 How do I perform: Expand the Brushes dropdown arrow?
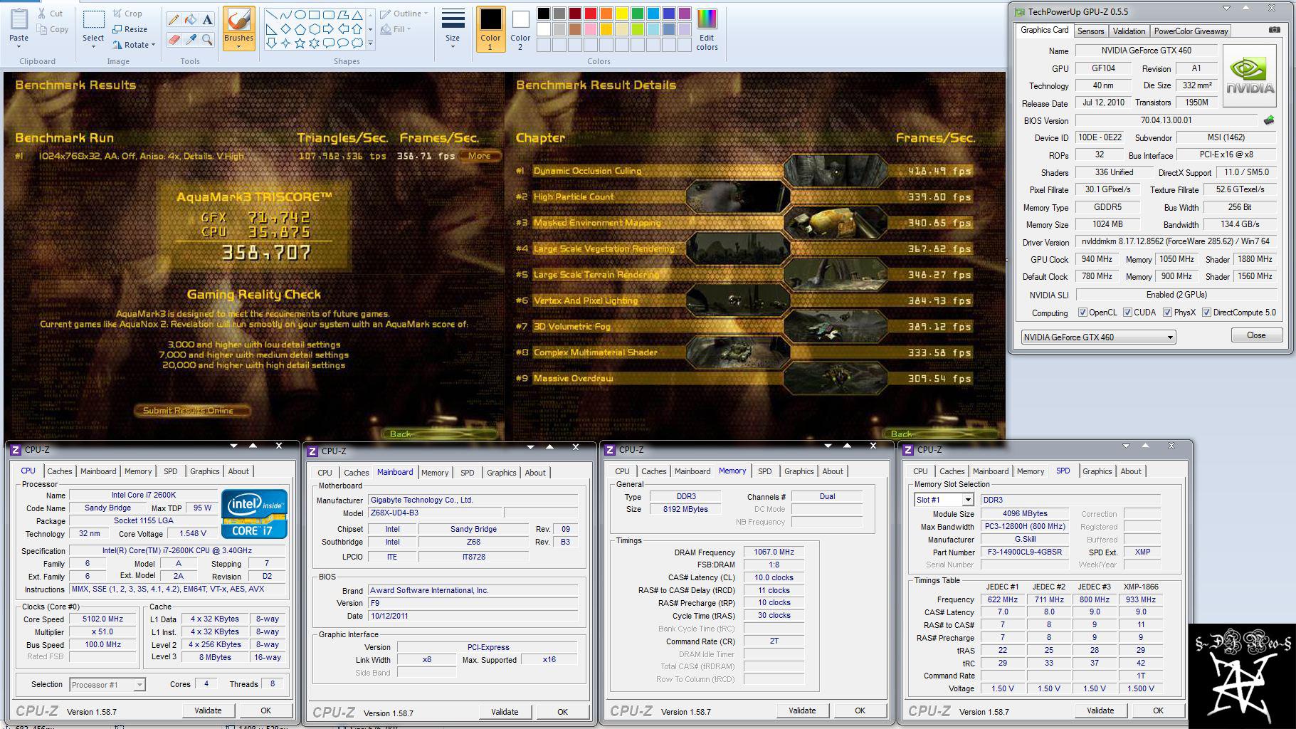click(x=238, y=47)
